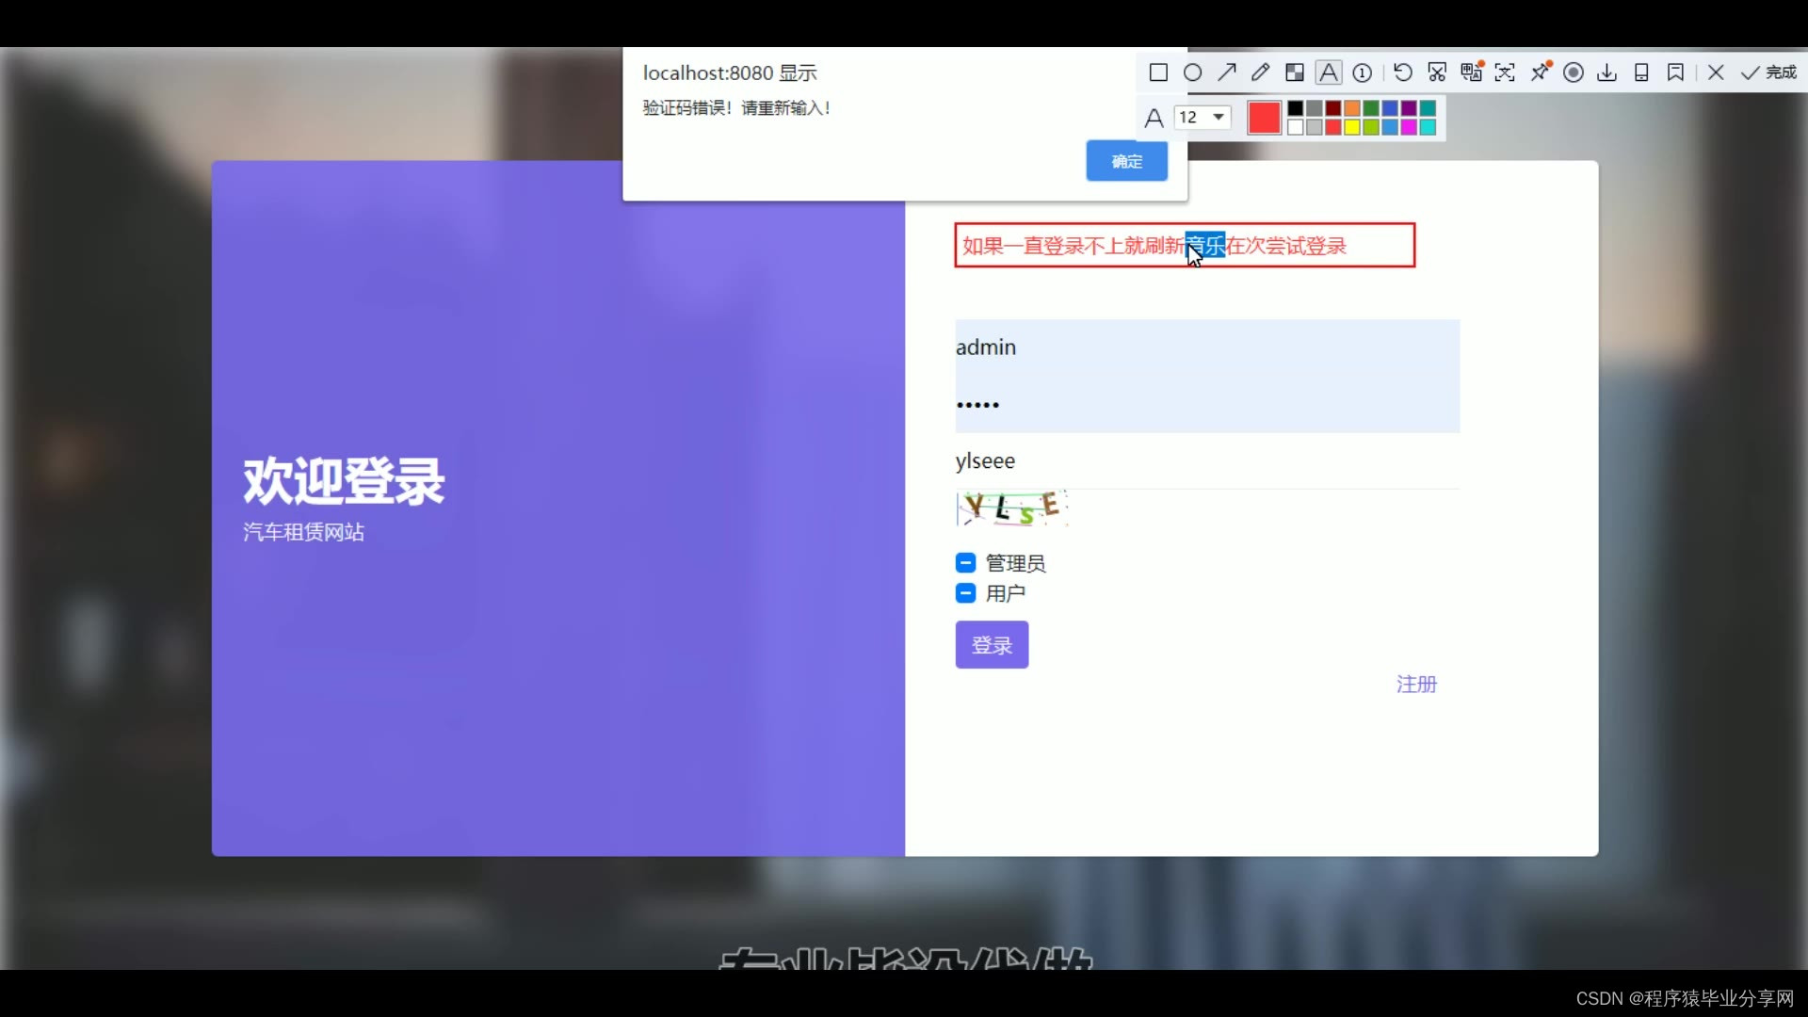Choose the pencil freehand tool
Viewport: 1808px width, 1017px height.
(x=1260, y=73)
